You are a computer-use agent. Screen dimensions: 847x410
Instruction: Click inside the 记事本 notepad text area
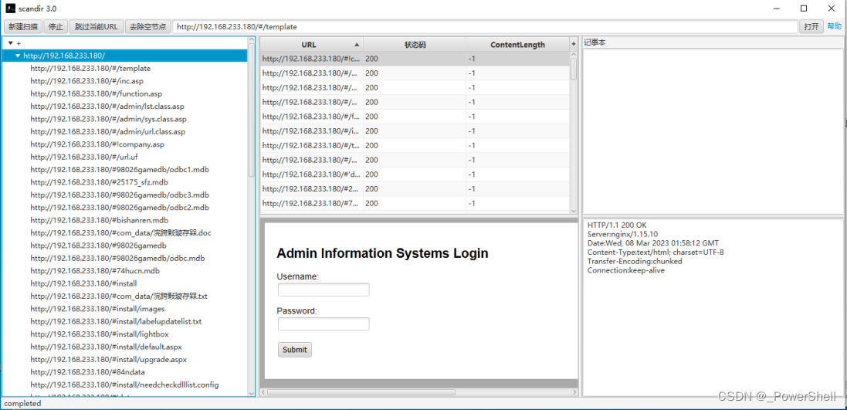[713, 131]
